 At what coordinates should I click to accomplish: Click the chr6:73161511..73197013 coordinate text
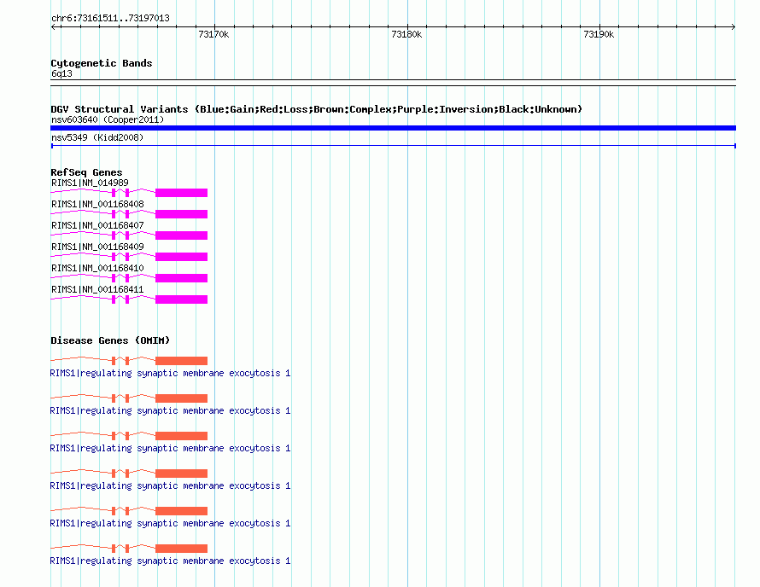tap(110, 18)
